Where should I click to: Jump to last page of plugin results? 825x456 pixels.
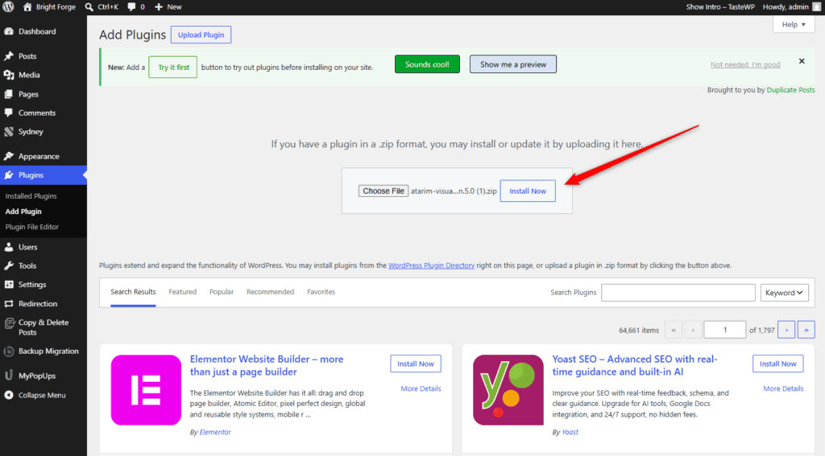(x=806, y=330)
